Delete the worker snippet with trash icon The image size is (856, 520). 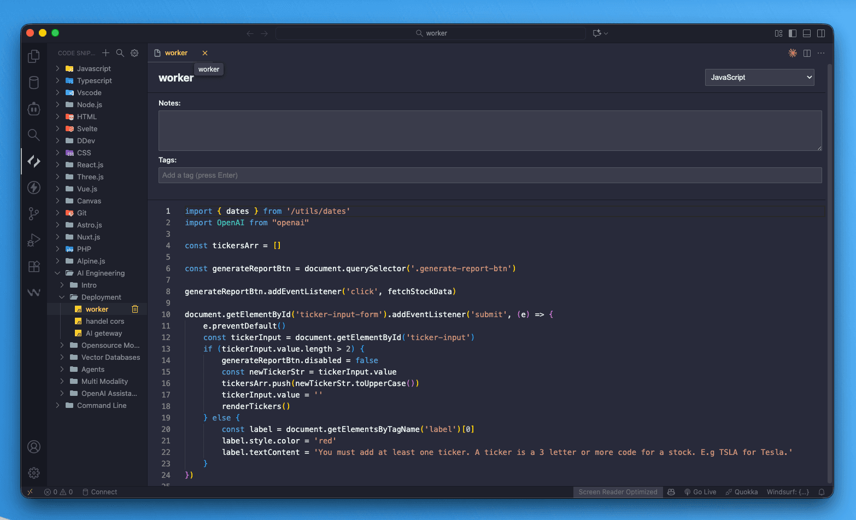point(135,309)
